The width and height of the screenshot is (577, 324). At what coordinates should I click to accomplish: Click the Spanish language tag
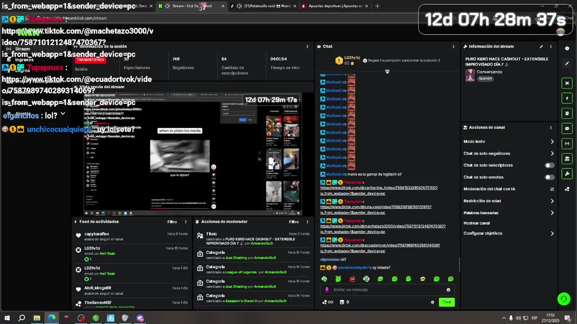click(x=485, y=78)
